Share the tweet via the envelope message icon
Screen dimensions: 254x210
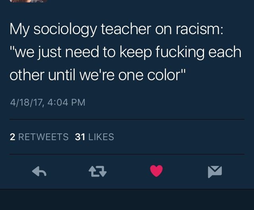click(x=215, y=172)
